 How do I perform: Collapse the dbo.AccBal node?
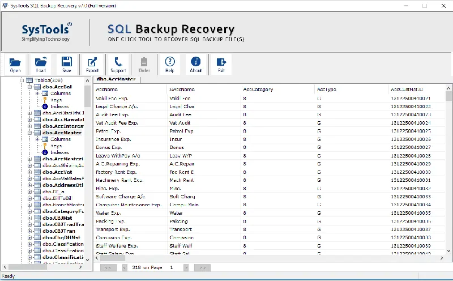[29, 87]
